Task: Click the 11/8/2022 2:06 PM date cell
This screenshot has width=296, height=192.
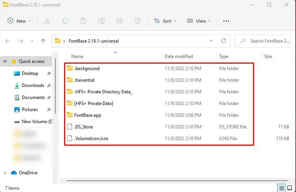Action: click(183, 115)
